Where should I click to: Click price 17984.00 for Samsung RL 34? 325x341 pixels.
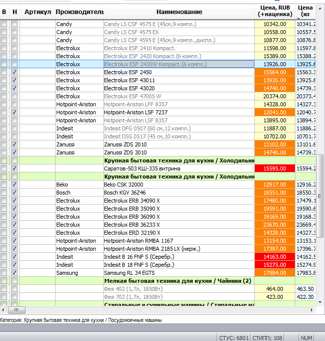pyautogui.click(x=275, y=273)
